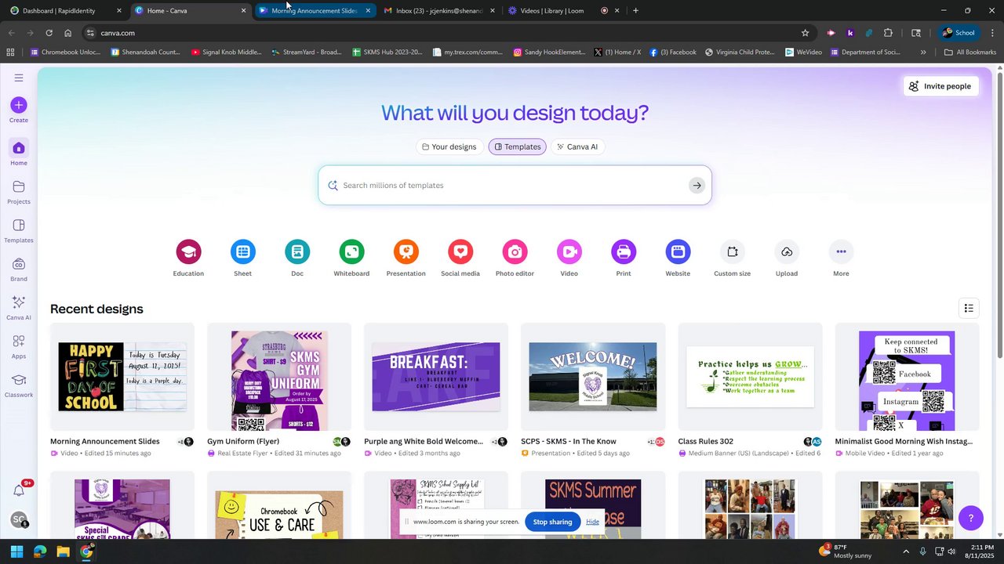Open the Gym Uniform (Flyer) thumbnail
Screen dimensions: 1004x564
(x=279, y=377)
